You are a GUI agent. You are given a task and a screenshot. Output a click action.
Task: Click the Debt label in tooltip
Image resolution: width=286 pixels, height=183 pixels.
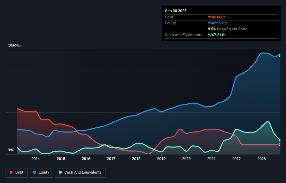click(169, 17)
